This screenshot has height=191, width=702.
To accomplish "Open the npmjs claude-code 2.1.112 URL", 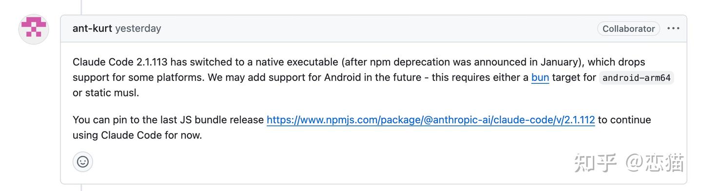I will pyautogui.click(x=430, y=120).
